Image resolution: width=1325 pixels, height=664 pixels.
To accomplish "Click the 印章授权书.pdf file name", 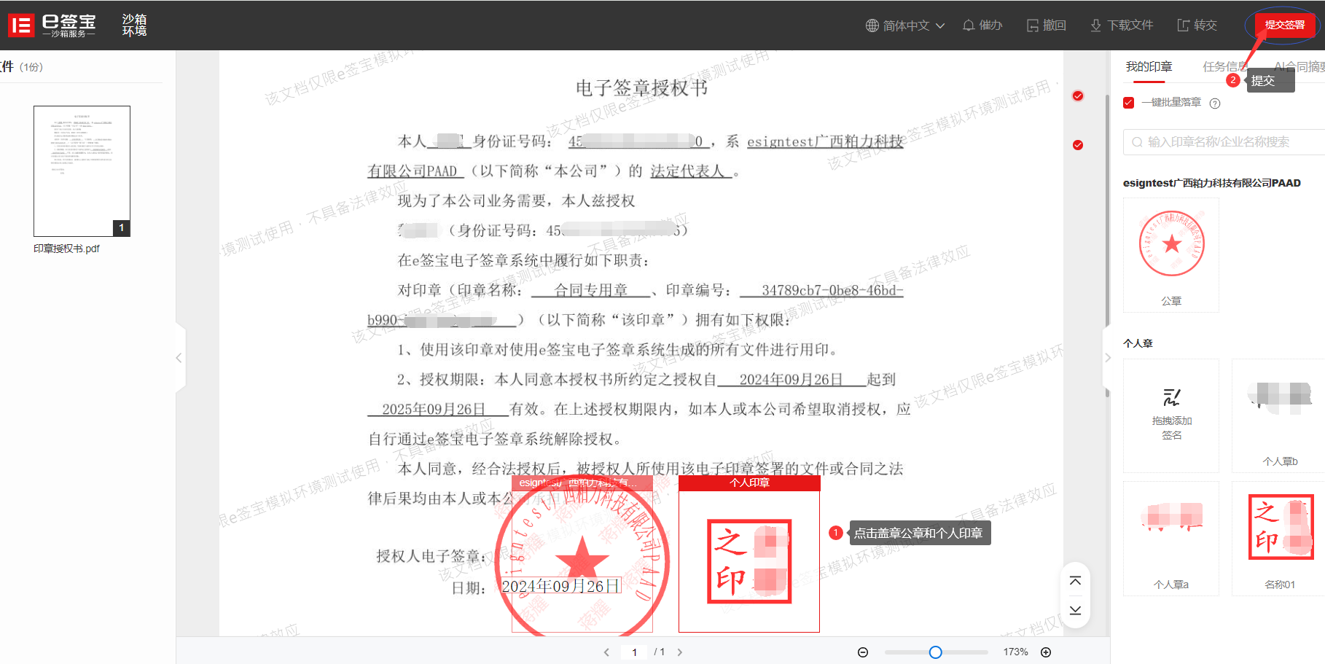I will (x=66, y=249).
